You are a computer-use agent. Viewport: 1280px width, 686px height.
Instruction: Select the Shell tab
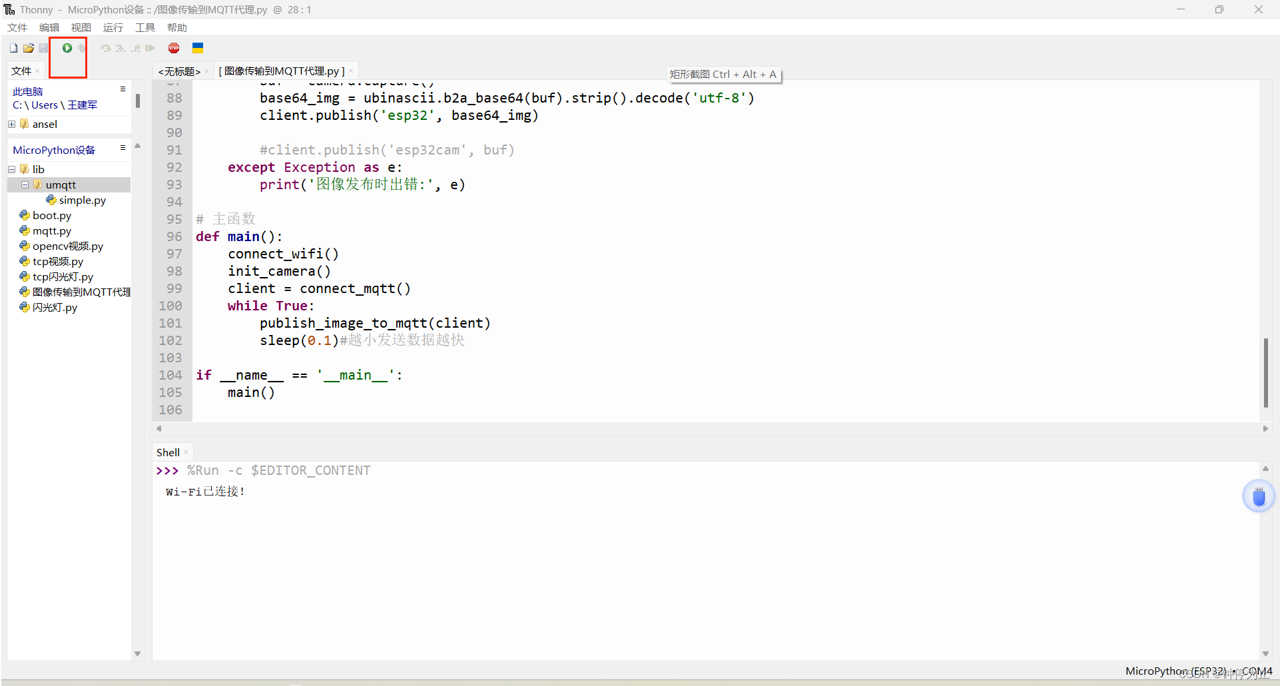[168, 452]
